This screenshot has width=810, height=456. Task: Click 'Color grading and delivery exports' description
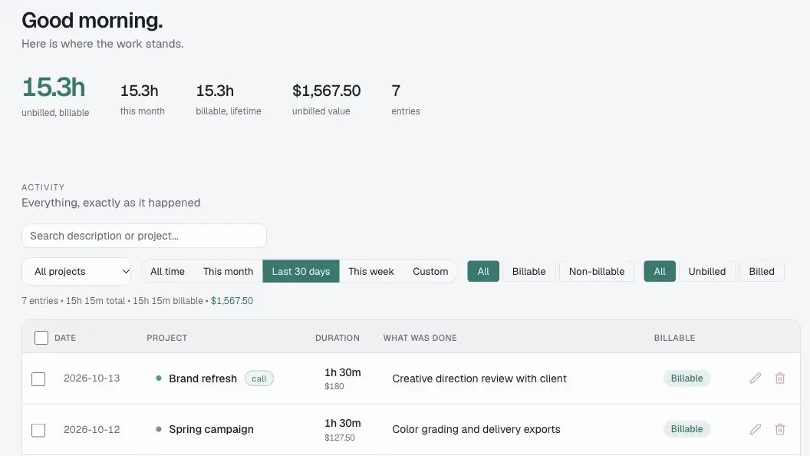pyautogui.click(x=476, y=429)
